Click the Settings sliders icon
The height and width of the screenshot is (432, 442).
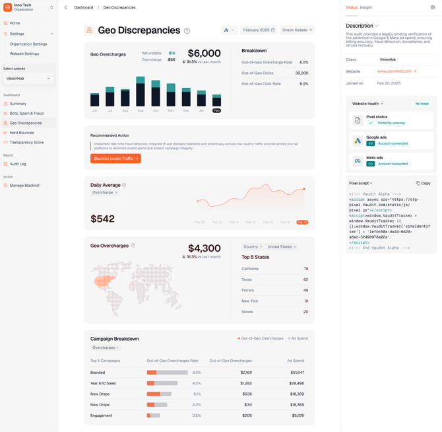(x=5, y=34)
